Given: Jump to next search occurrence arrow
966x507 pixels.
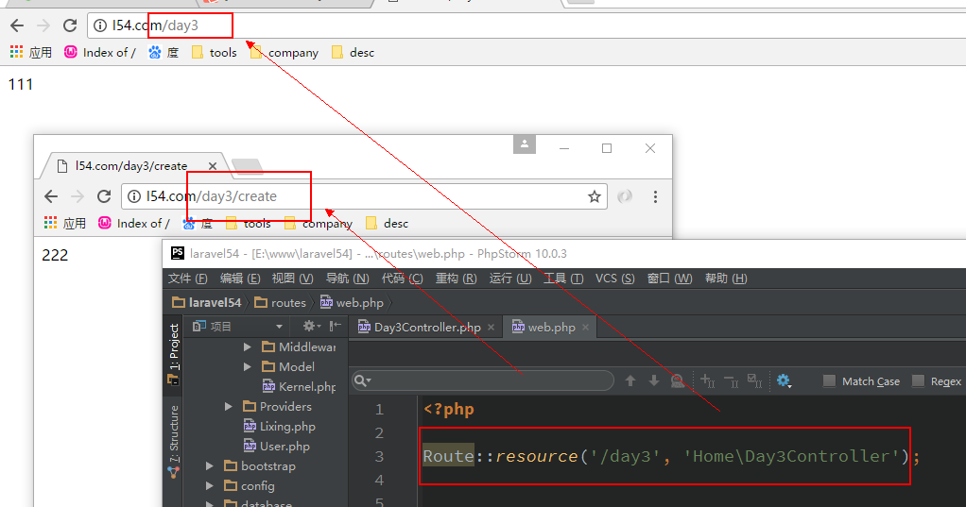Looking at the screenshot, I should (x=653, y=380).
